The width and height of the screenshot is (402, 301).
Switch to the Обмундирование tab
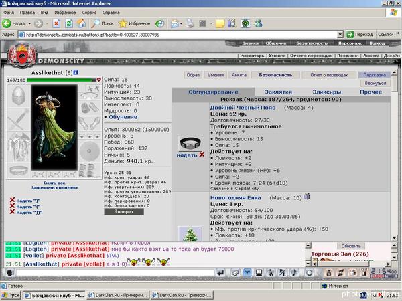(x=213, y=92)
